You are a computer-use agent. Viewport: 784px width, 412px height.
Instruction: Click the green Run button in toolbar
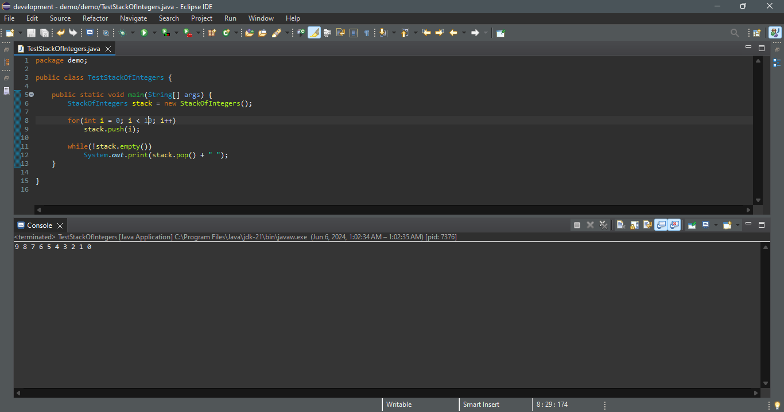pos(144,33)
